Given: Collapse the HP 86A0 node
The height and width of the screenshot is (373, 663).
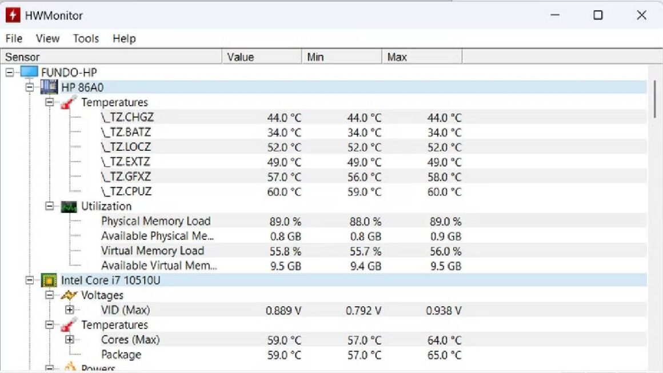Looking at the screenshot, I should tap(30, 87).
